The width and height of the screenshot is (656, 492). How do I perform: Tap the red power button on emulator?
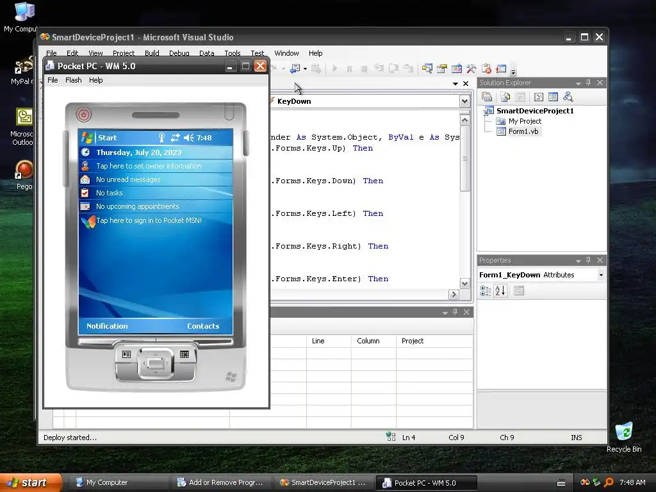click(x=84, y=115)
